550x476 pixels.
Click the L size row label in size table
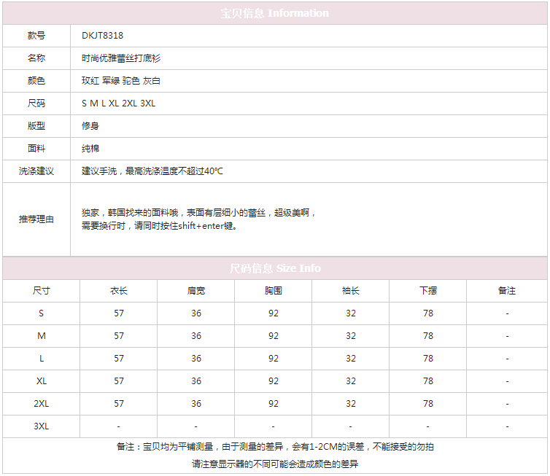click(42, 359)
